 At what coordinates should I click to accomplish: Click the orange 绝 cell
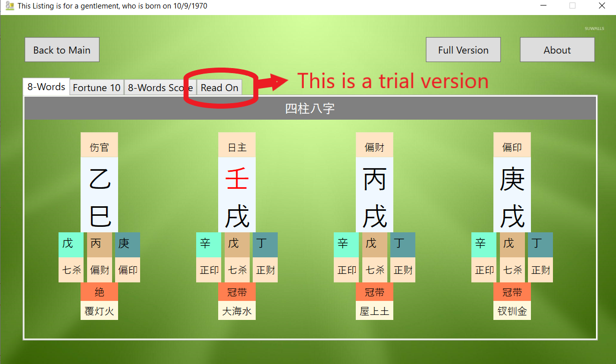pyautogui.click(x=99, y=292)
